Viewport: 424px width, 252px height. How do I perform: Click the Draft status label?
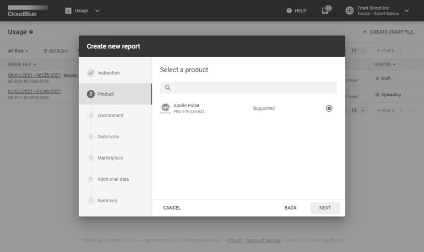[386, 78]
